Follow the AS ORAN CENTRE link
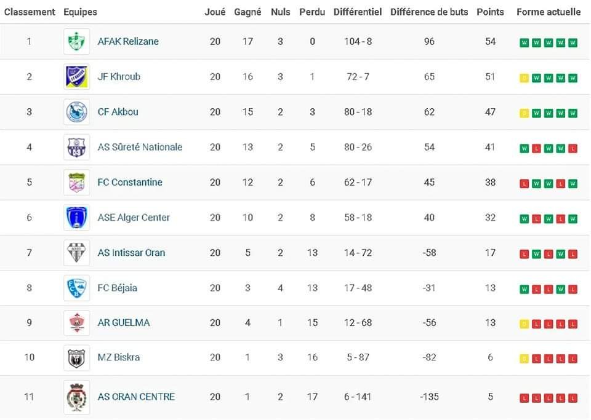Screen dimensions: 591x420 pos(136,397)
